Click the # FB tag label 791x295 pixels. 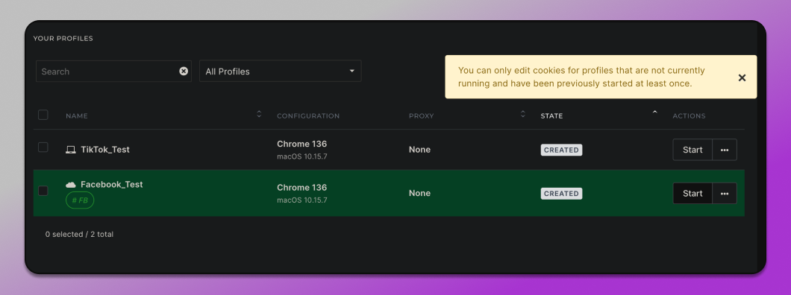80,200
